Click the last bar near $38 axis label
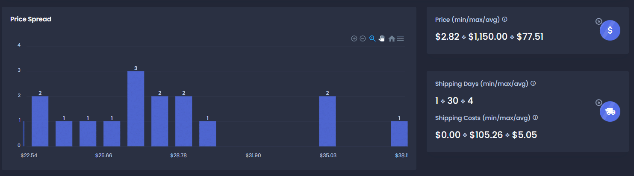This screenshot has width=634, height=176. (399, 134)
